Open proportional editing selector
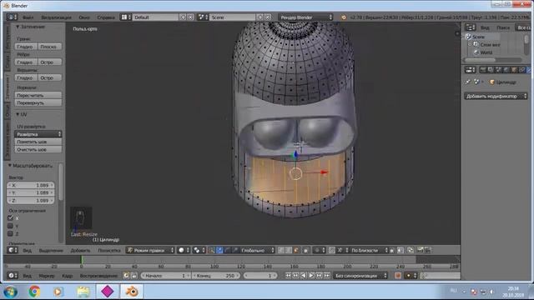 tap(319, 250)
